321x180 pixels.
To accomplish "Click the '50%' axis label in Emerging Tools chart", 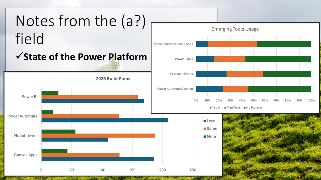I will pos(254,100).
